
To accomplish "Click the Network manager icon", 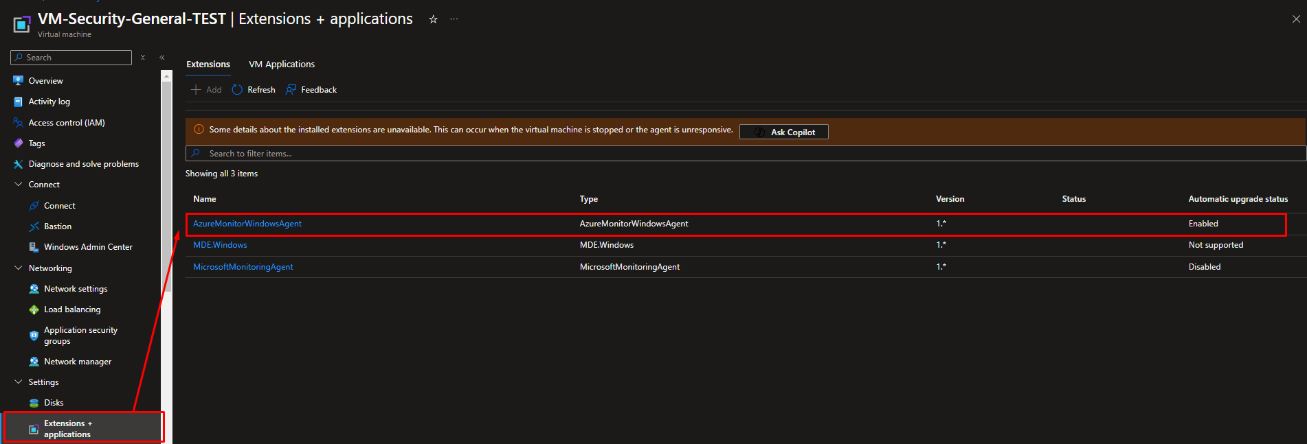I will point(34,362).
